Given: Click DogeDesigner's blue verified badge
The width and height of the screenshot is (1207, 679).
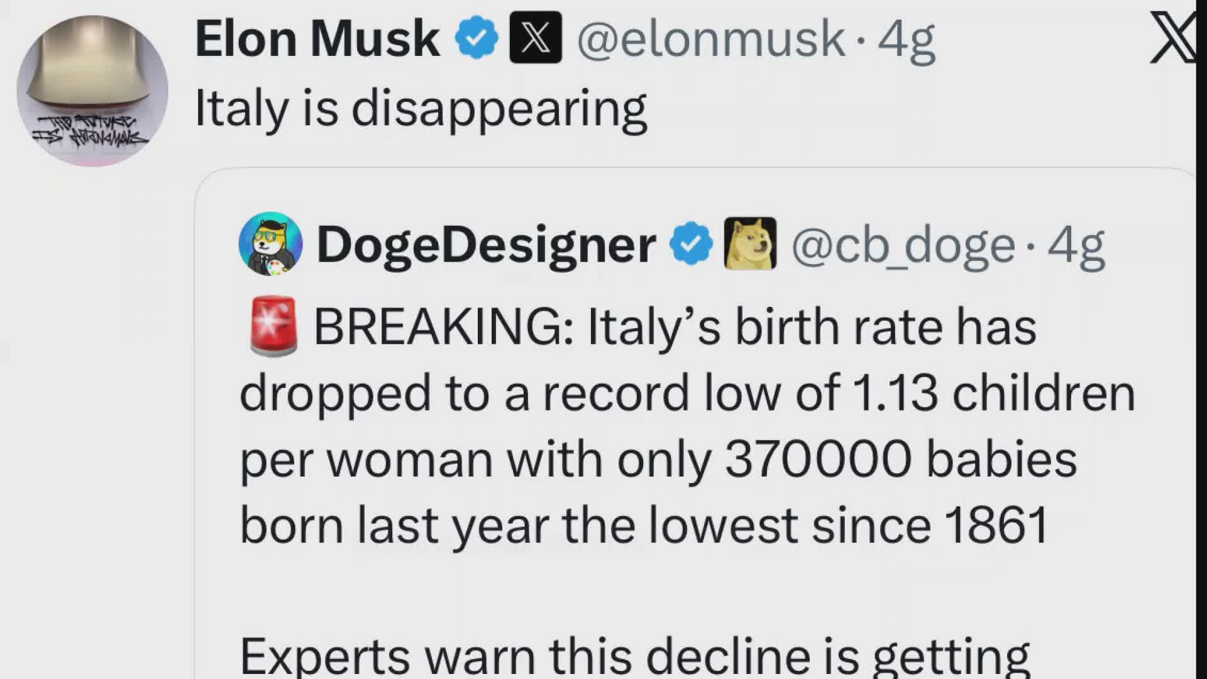Looking at the screenshot, I should (x=690, y=244).
